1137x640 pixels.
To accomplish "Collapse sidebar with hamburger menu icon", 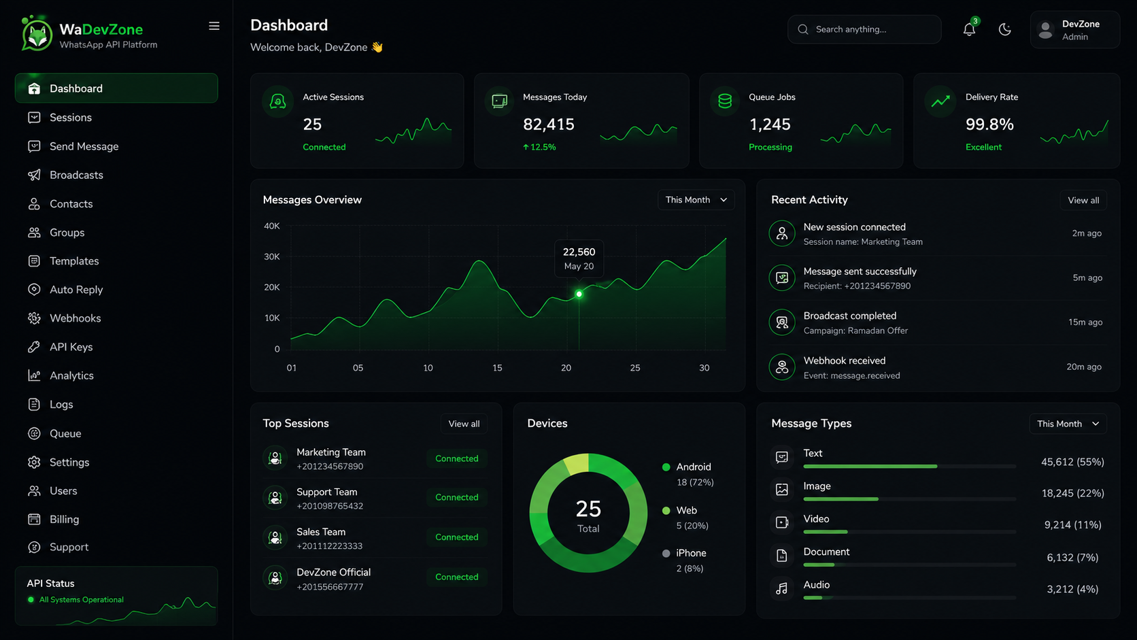I will (x=214, y=26).
